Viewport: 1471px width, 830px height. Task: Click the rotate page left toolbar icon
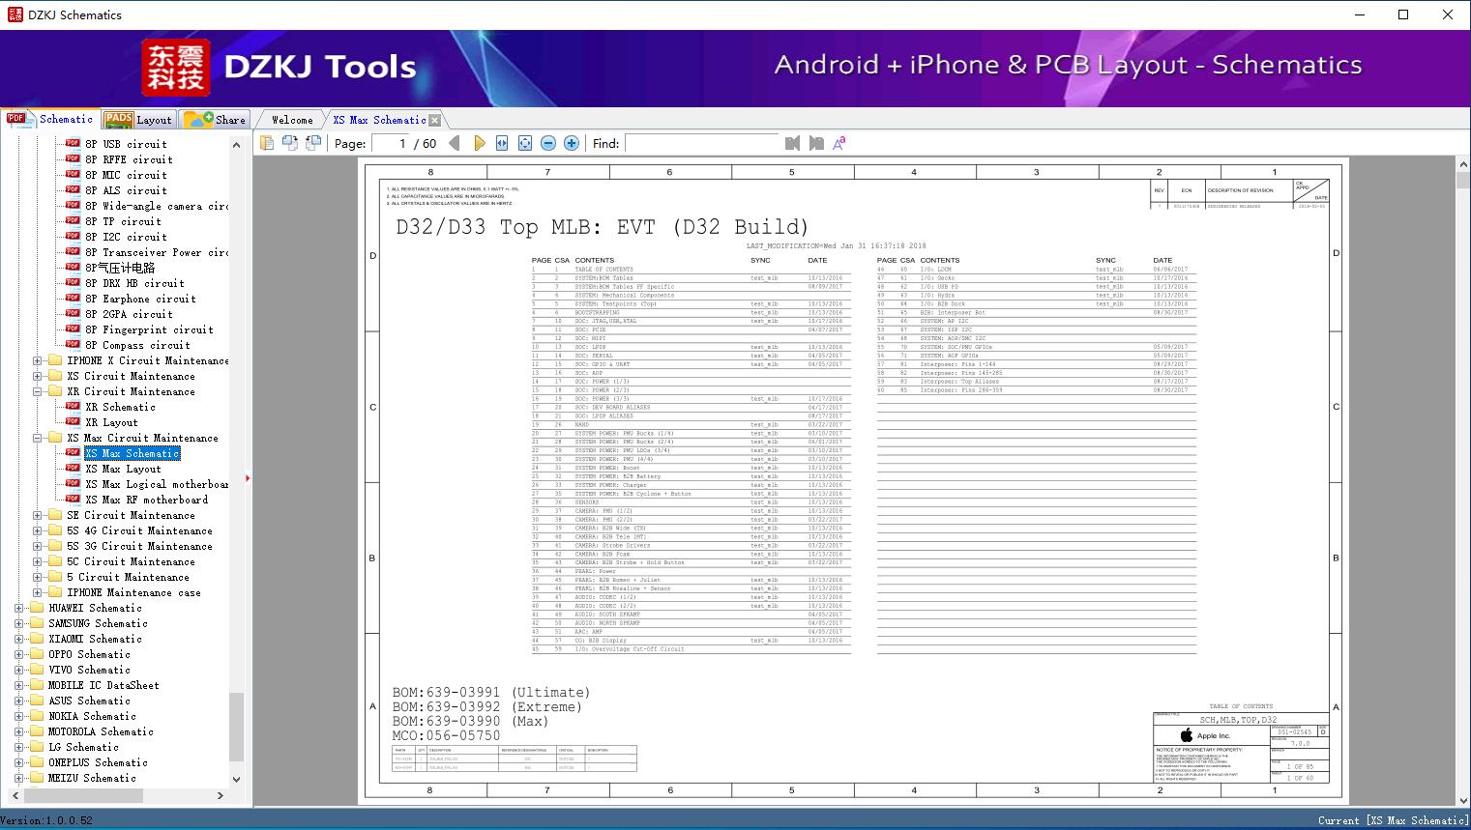click(x=290, y=143)
